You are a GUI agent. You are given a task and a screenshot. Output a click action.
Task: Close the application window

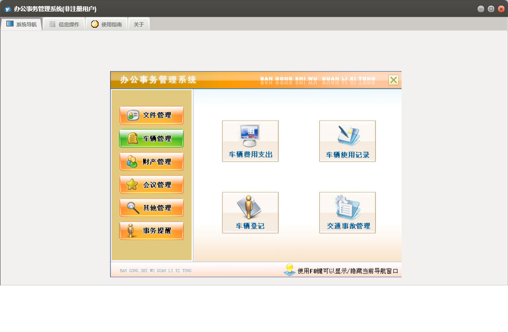[501, 9]
